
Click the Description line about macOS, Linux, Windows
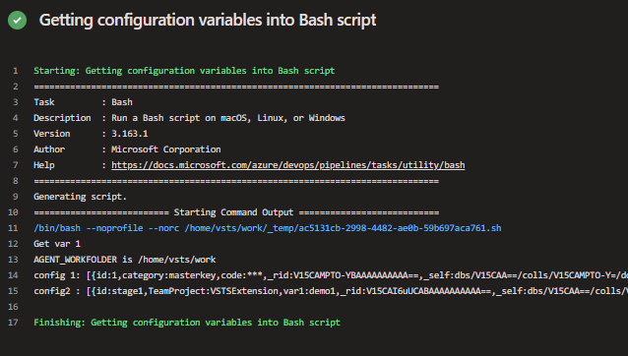point(189,118)
